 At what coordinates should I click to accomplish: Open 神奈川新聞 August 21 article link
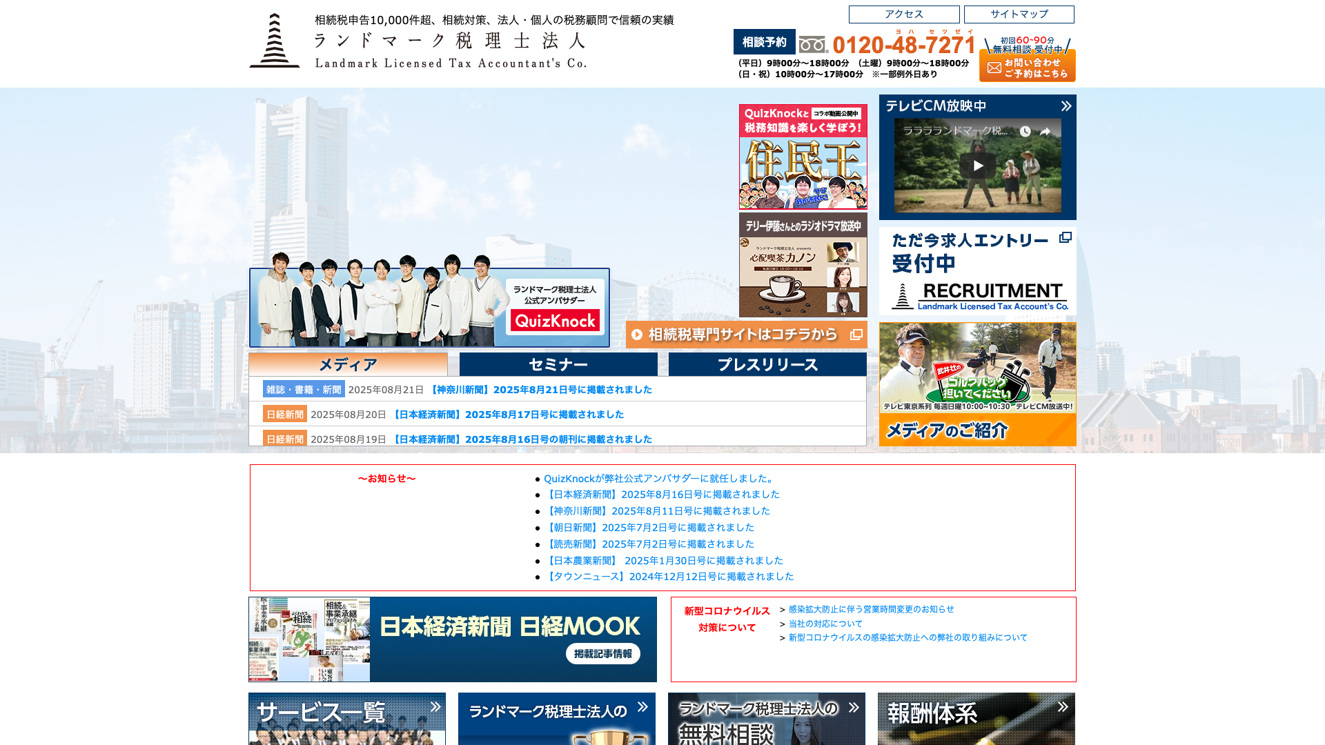click(540, 390)
